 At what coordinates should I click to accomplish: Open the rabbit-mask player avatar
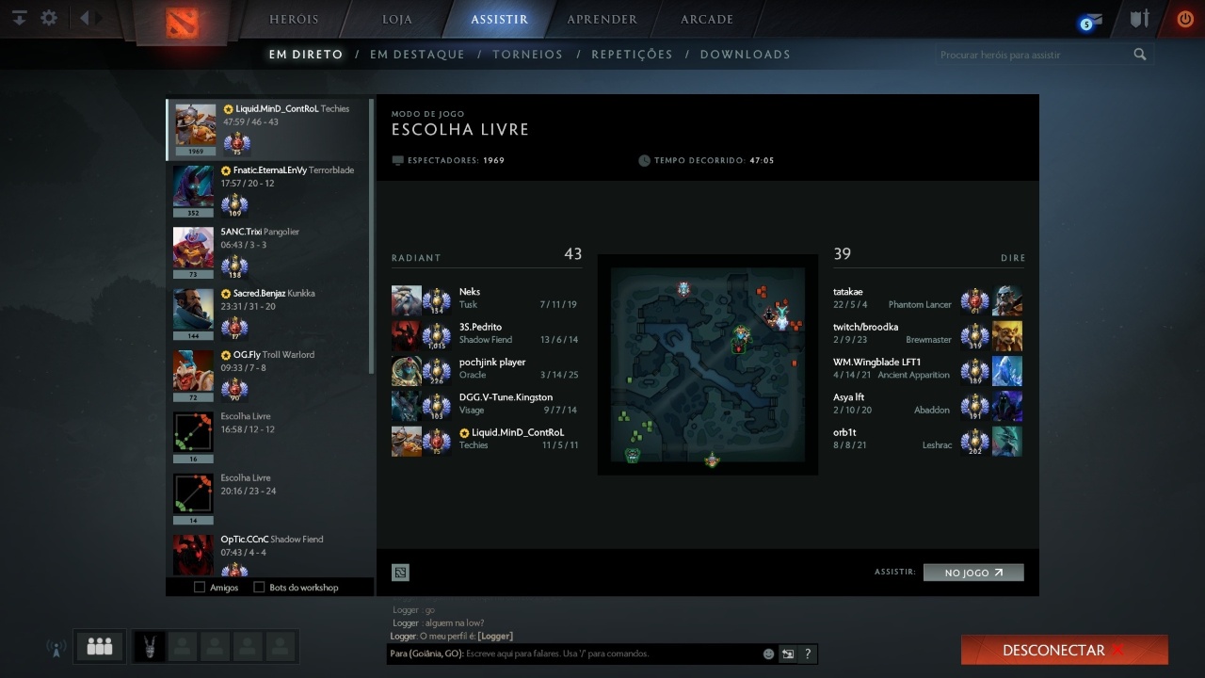149,646
